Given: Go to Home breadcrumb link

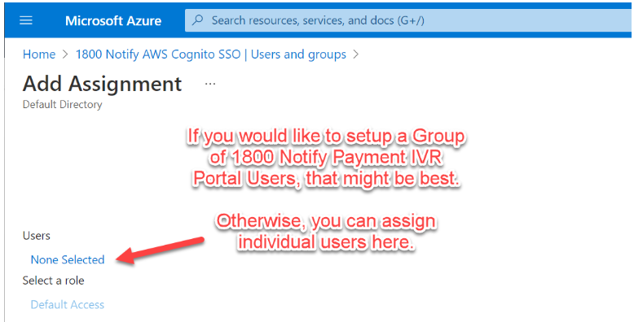Looking at the screenshot, I should [x=39, y=54].
